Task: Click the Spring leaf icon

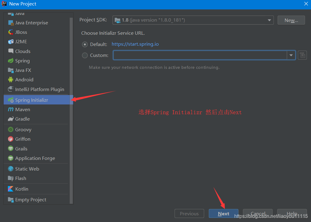Action: tap(11, 61)
